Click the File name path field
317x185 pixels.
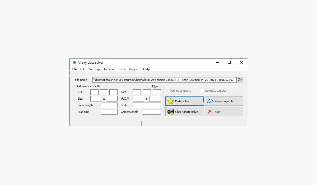[x=165, y=80]
